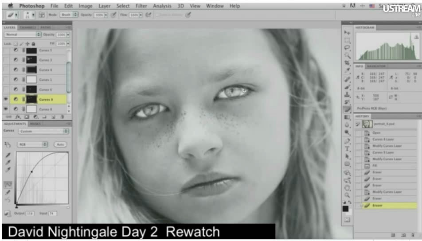The width and height of the screenshot is (422, 241).
Task: Select the Clone Stamp tool
Action: (347, 94)
